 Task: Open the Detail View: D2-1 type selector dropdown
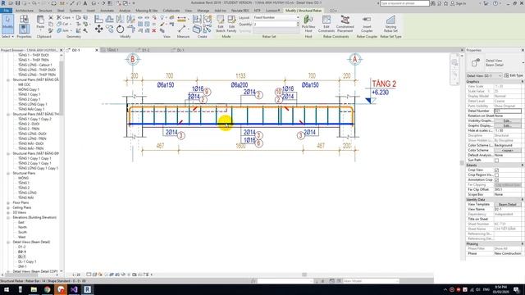pyautogui.click(x=484, y=75)
